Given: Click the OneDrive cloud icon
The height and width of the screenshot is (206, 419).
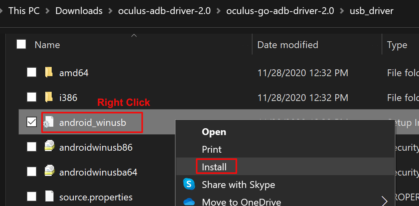Looking at the screenshot, I should (x=189, y=201).
